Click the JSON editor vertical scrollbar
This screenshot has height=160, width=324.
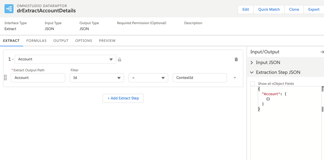[x=323, y=99]
